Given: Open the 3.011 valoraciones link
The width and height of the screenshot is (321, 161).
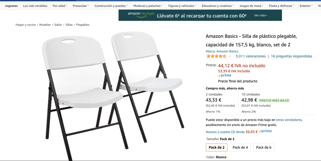Looking at the screenshot, I should [250, 56].
